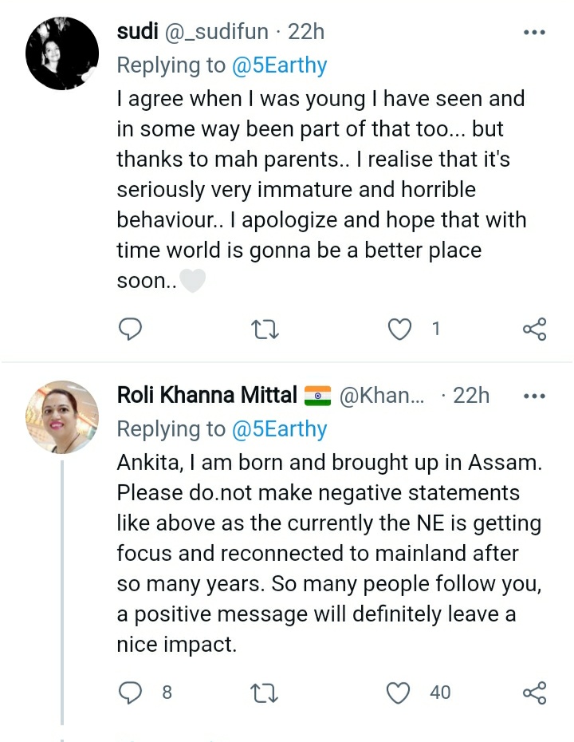This screenshot has width=574, height=742.
Task: Open @5Earthy's profile from Roli's reply
Action: pyautogui.click(x=281, y=428)
